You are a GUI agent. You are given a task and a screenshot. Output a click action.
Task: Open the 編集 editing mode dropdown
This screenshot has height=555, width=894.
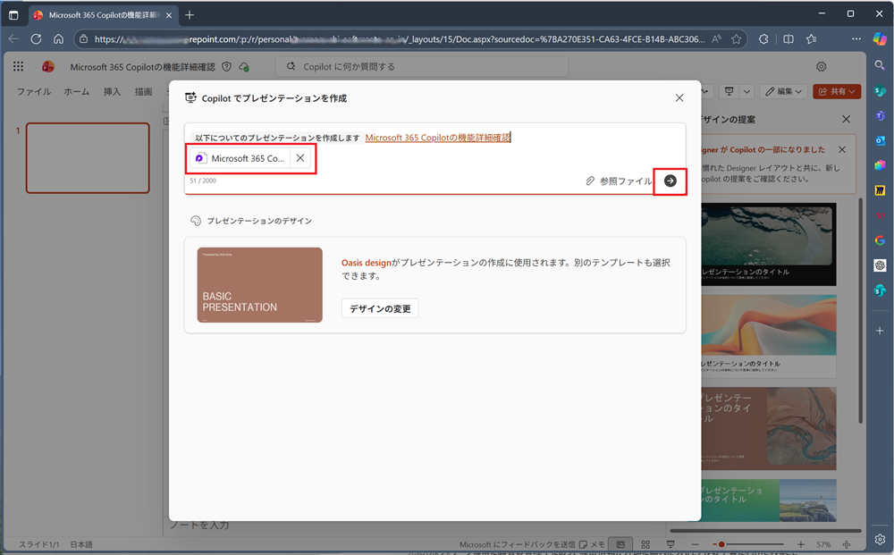click(782, 91)
